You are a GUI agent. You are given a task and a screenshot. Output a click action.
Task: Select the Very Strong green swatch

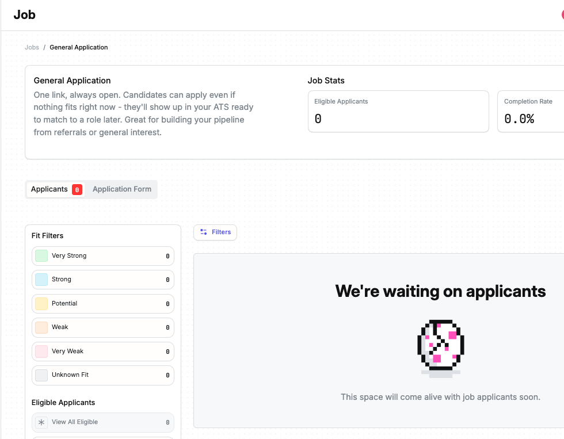pyautogui.click(x=41, y=256)
